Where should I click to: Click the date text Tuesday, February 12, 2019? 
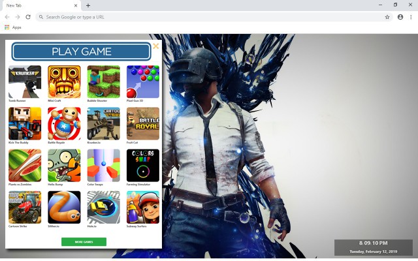(x=373, y=251)
